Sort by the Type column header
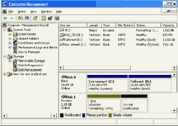The height and width of the screenshot is (126, 178). tap(109, 25)
